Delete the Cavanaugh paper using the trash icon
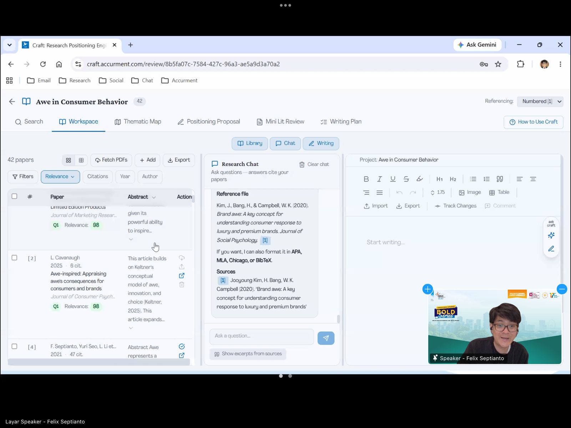571x428 pixels. [182, 285]
